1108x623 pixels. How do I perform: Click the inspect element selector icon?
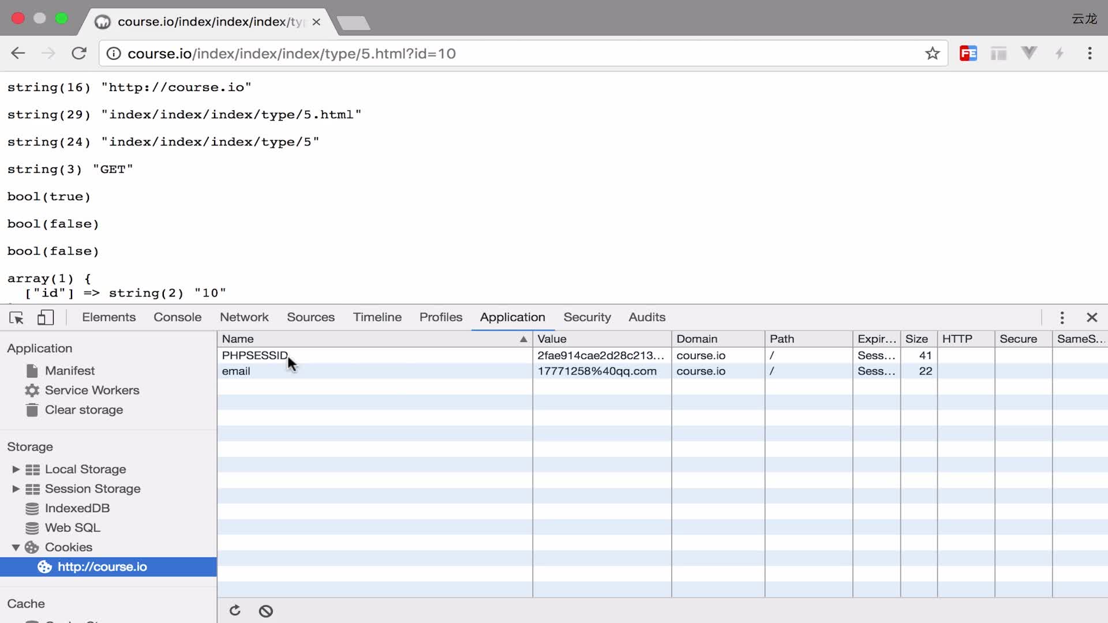16,318
